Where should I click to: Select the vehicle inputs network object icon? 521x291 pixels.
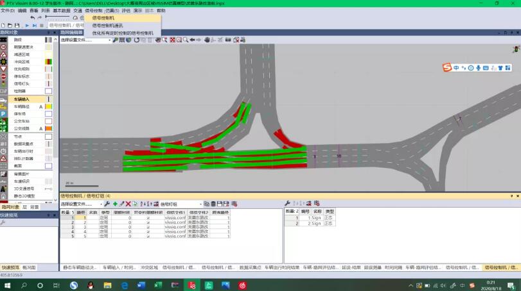coord(3,99)
